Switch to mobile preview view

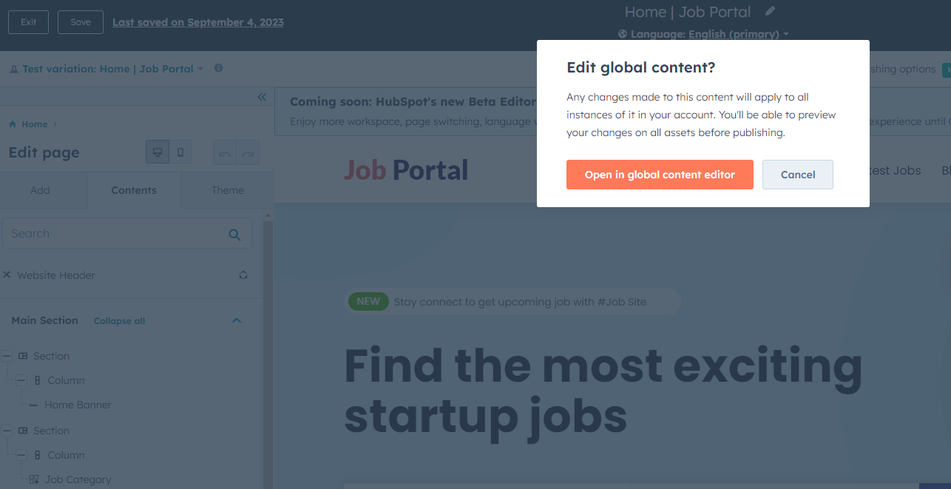point(180,152)
